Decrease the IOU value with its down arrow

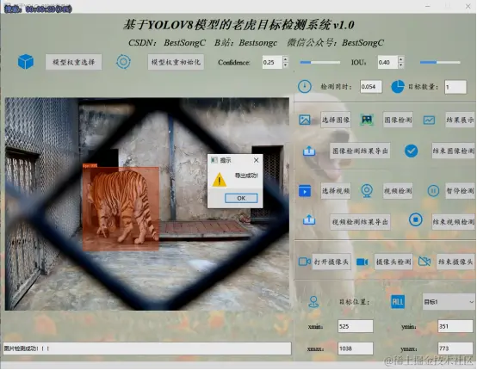400,65
